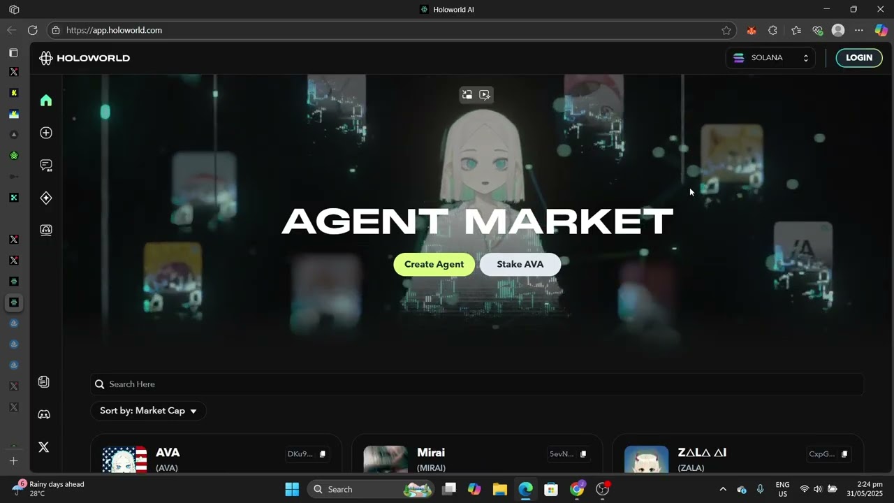Click the (ZALA) ticker text

[x=691, y=468]
